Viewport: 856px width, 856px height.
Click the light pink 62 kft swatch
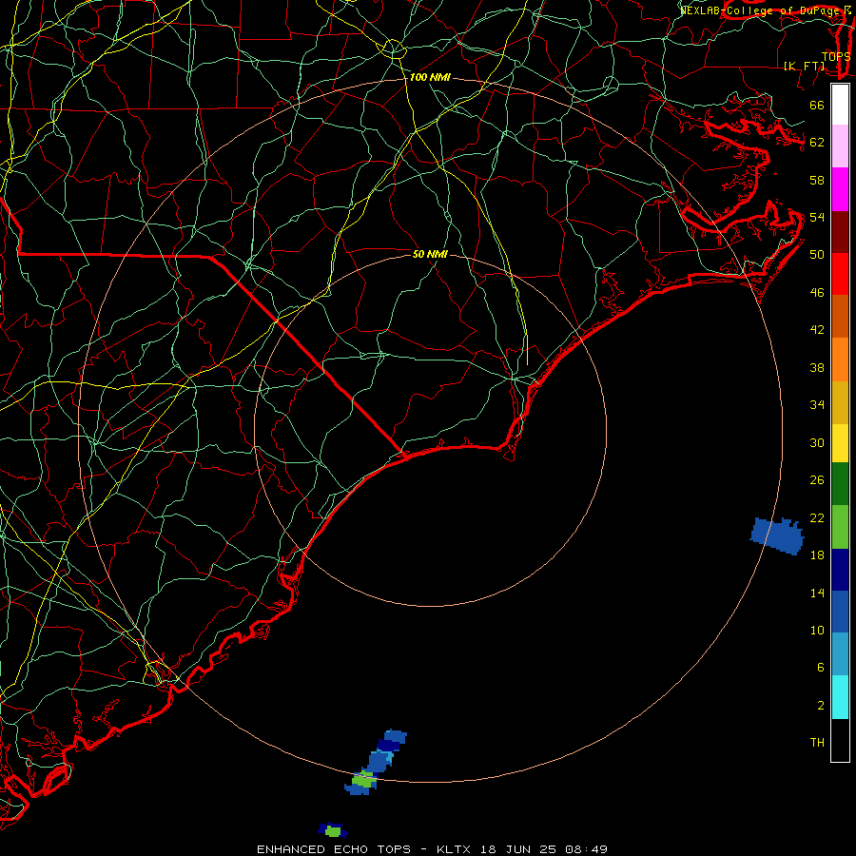pyautogui.click(x=840, y=146)
